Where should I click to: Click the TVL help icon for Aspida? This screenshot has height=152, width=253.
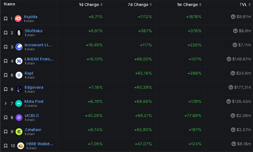point(233,17)
